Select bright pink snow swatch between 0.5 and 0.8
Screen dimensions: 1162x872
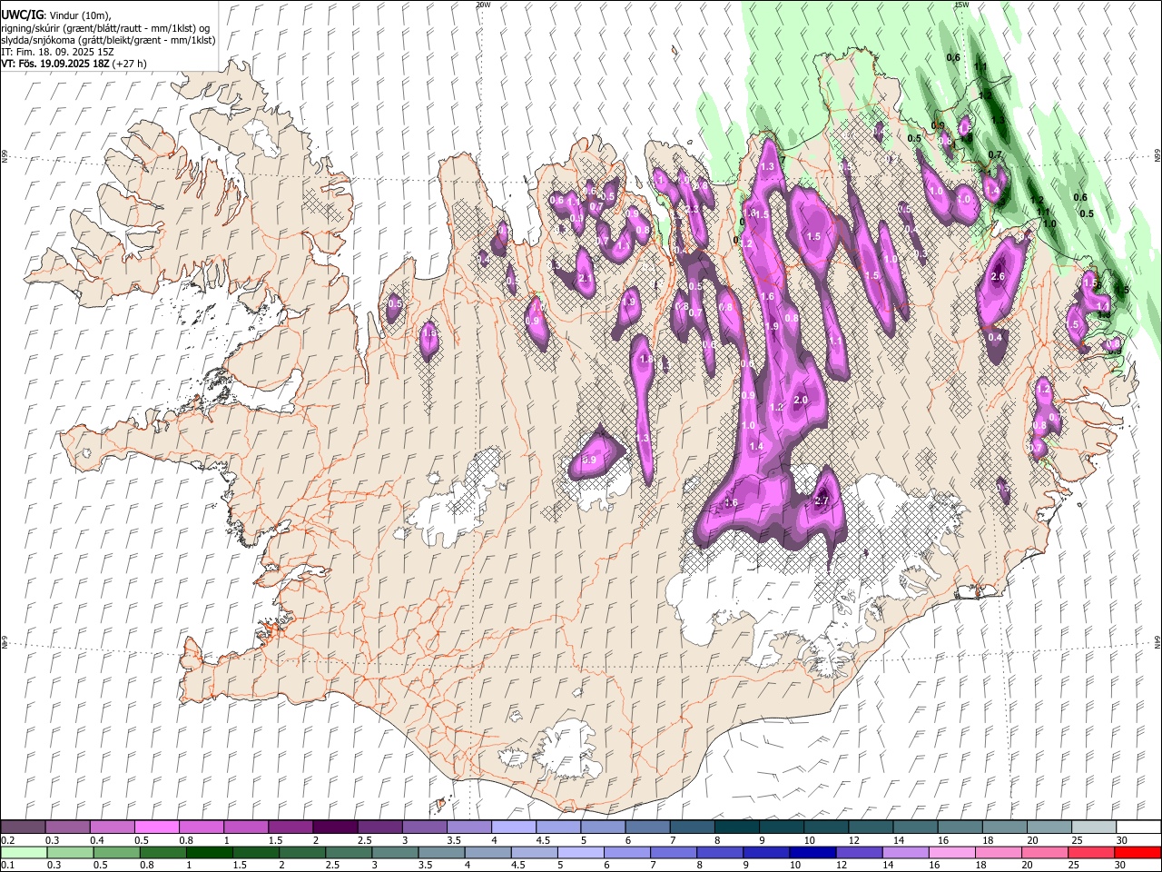tap(157, 827)
